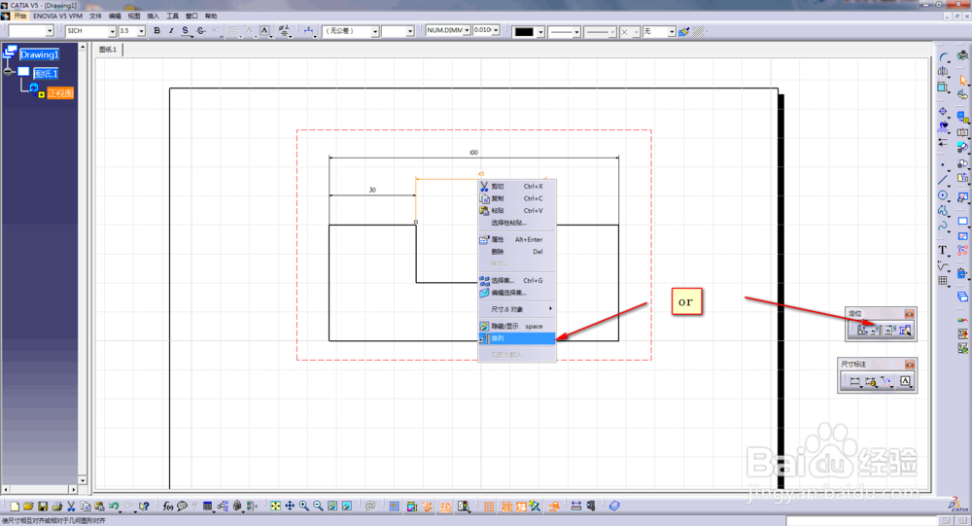Toggle the orange grid display icon

[489, 507]
